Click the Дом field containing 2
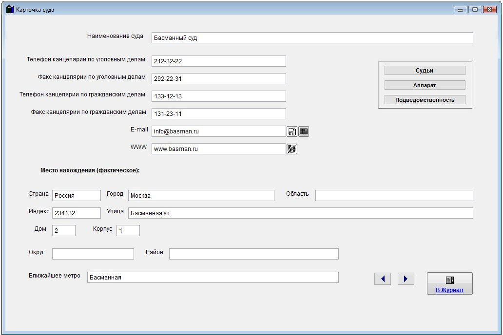 click(x=64, y=230)
